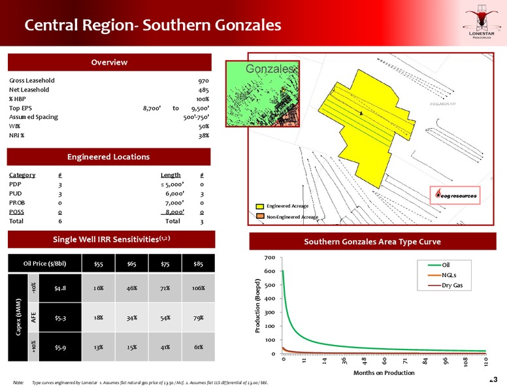
Task: Click the Gonzales label on inset map
Action: [270, 69]
